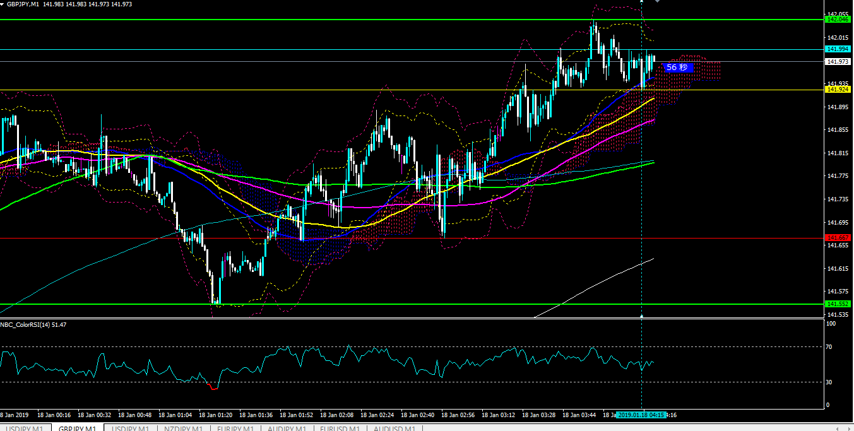Select the yellow 141.924 price label
This screenshot has width=854, height=431.
tap(838, 90)
